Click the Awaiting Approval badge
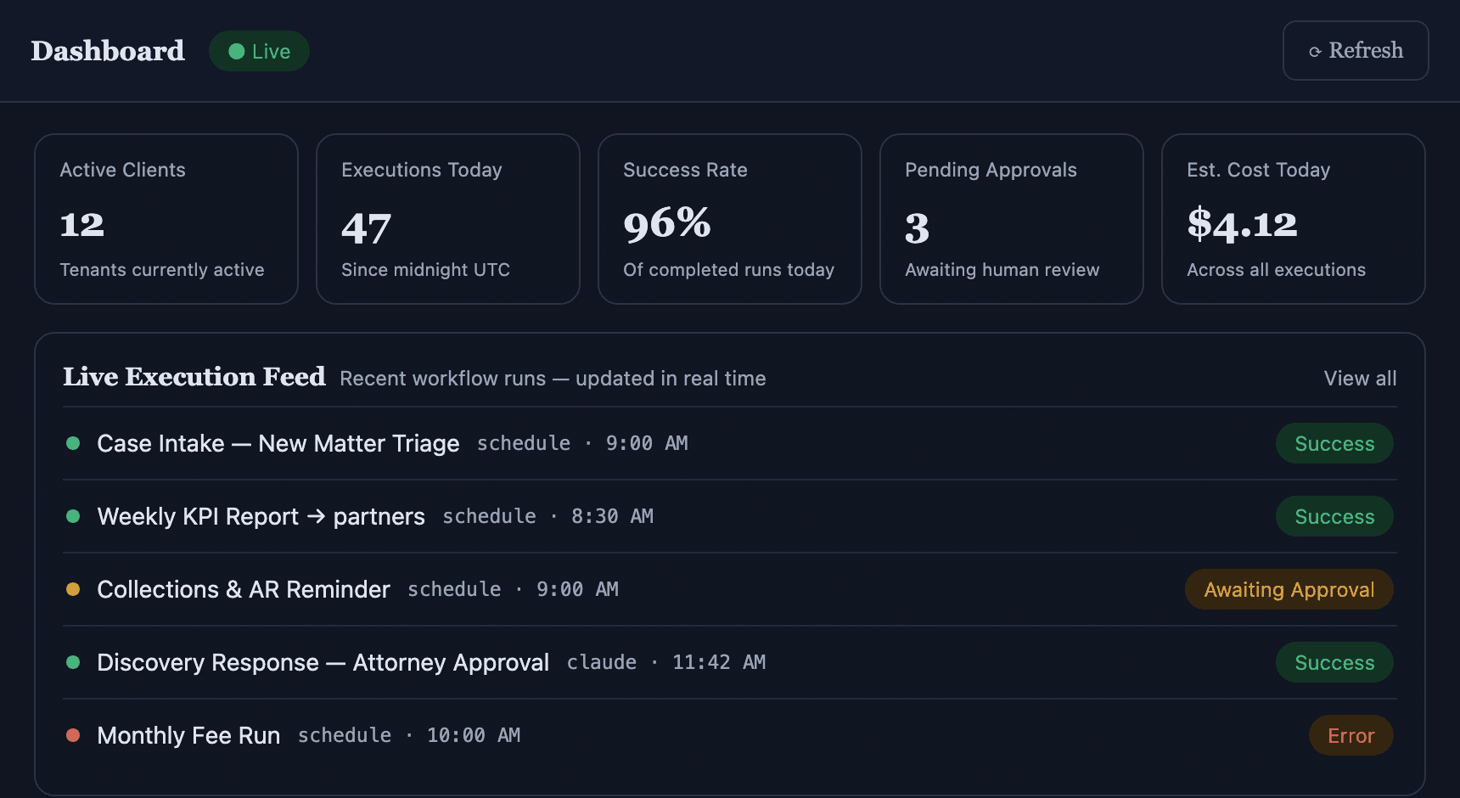1460x798 pixels. pos(1289,589)
